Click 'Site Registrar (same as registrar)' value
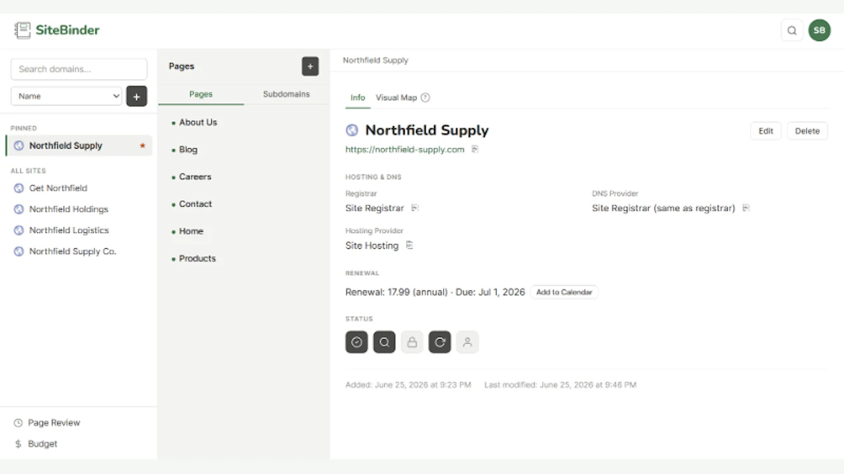 pos(663,208)
